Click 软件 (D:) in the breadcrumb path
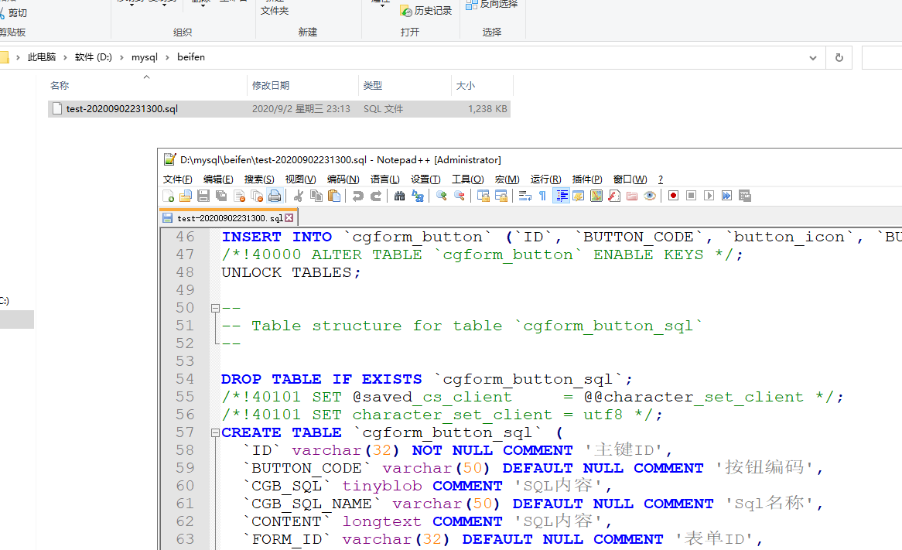 coord(93,57)
